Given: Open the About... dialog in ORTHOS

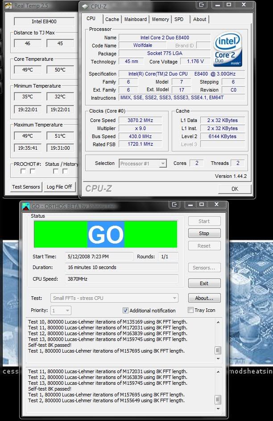Looking at the screenshot, I should 204,298.
